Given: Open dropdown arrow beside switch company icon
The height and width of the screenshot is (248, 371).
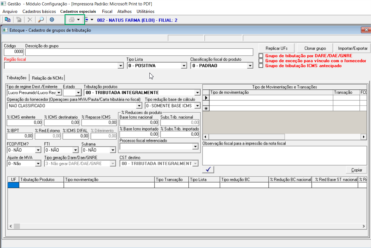Looking at the screenshot, I should click(92, 20).
